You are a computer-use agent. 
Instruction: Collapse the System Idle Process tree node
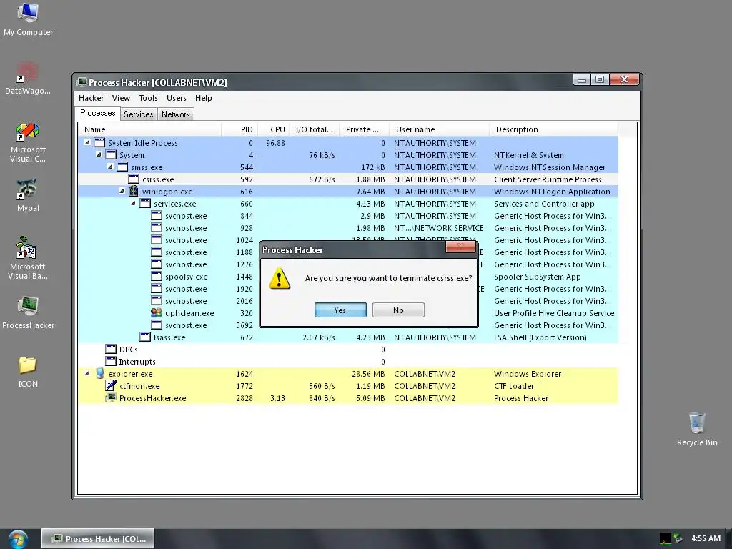87,142
